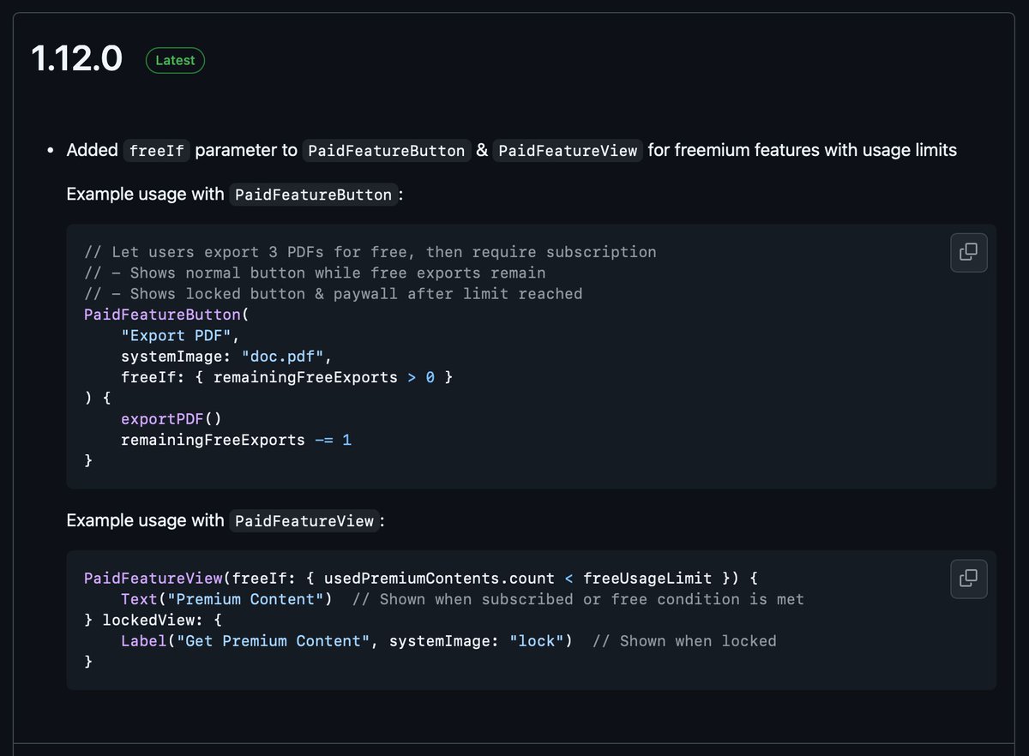
Task: Click the 1.12.0 release heading
Action: 76,58
